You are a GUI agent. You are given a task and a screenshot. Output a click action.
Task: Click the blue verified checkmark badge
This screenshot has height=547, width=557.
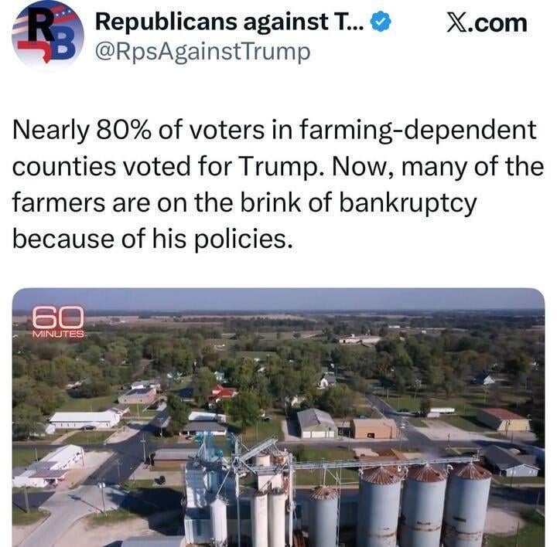click(x=380, y=23)
